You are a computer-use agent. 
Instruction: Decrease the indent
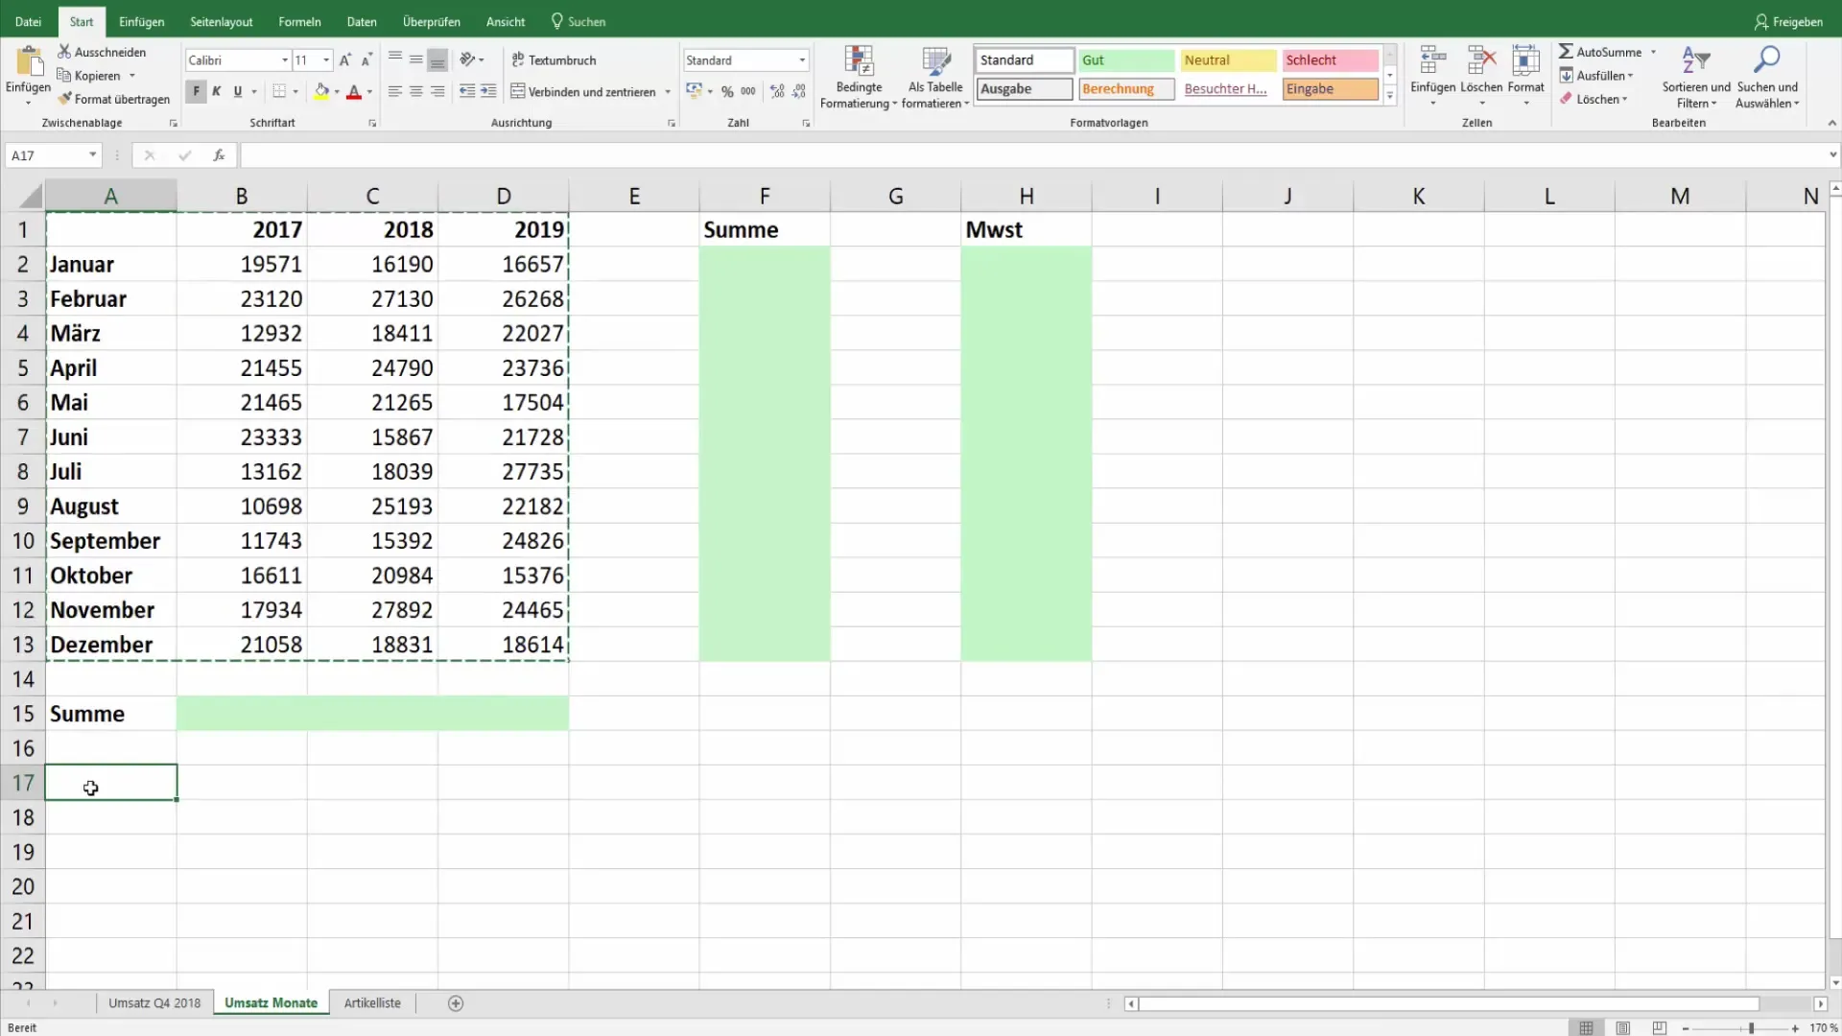tap(467, 91)
